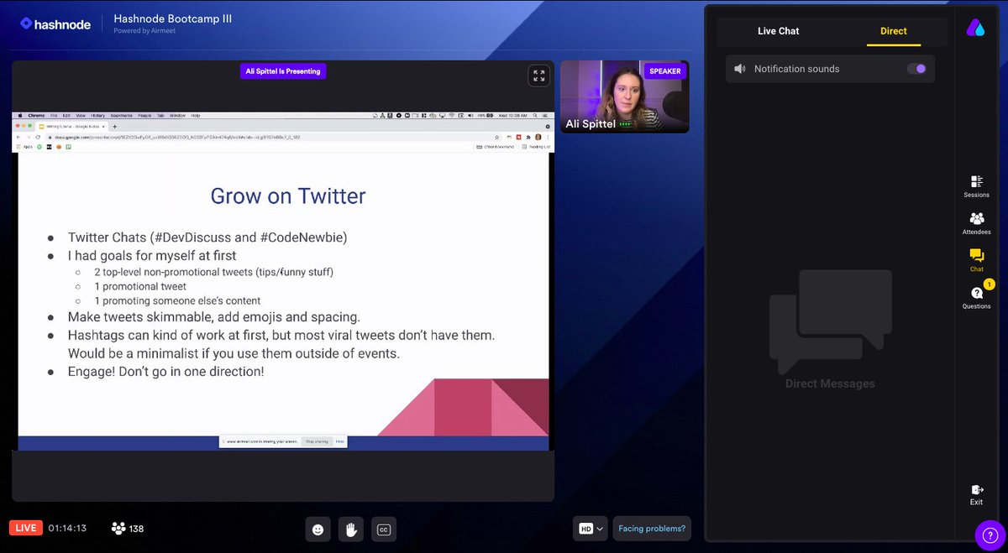The height and width of the screenshot is (553, 1008).
Task: Click Stop sharing in shared screen
Action: point(316,441)
